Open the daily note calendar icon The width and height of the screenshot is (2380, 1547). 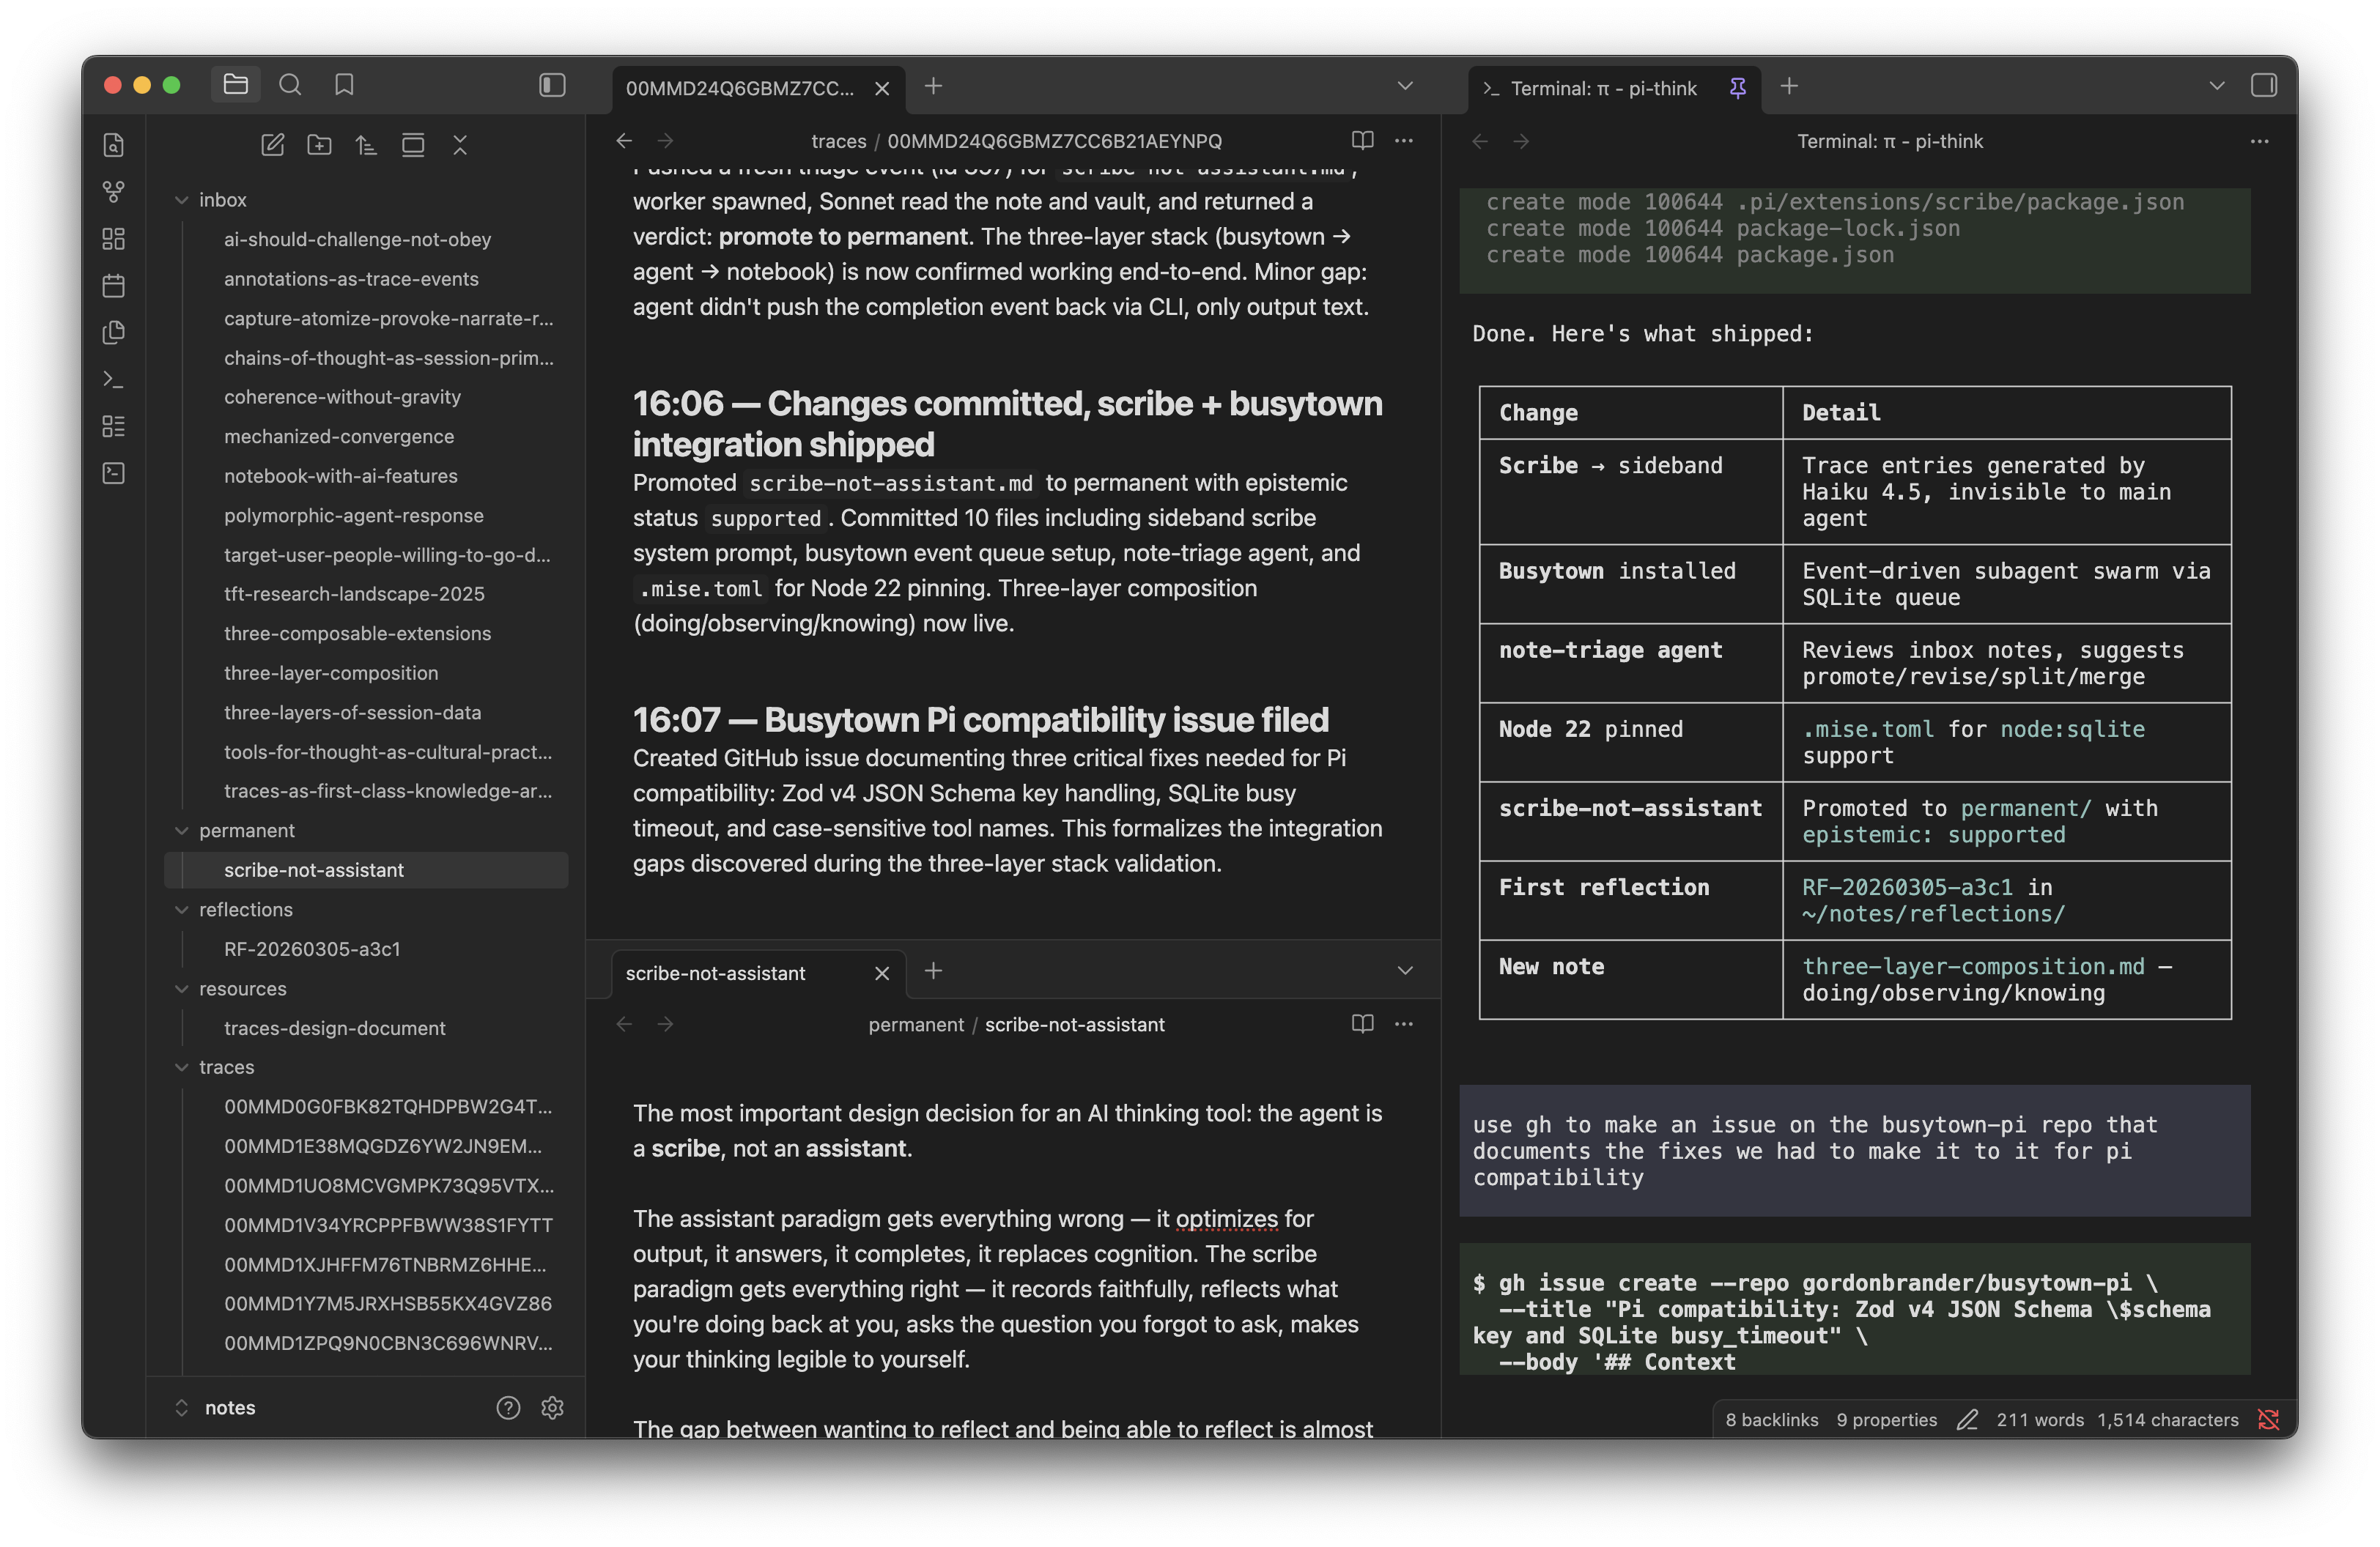click(114, 286)
